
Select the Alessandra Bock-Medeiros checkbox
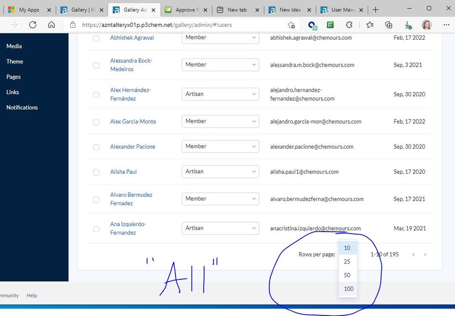point(96,66)
